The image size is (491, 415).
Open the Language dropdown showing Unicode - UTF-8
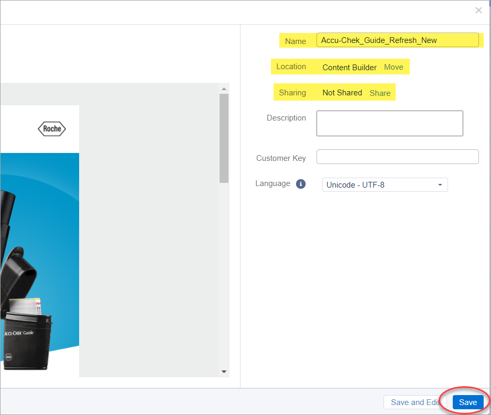click(x=385, y=185)
